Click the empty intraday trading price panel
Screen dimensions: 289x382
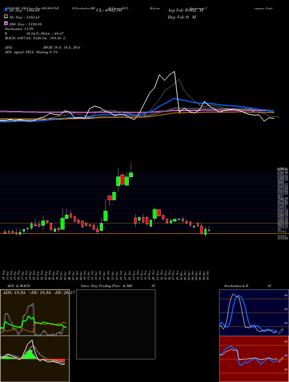pyautogui.click(x=116, y=324)
